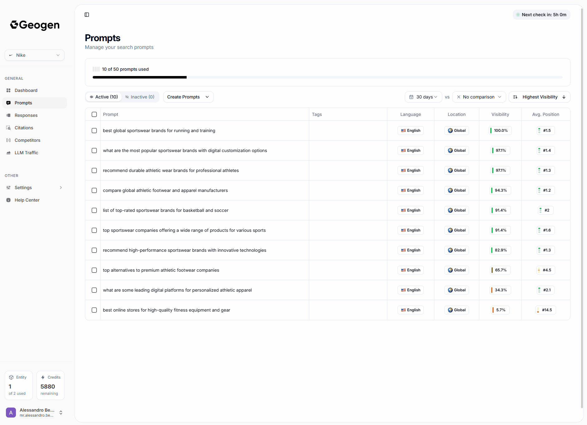Click the Geogen logo
This screenshot has height=425, width=587.
coord(35,25)
